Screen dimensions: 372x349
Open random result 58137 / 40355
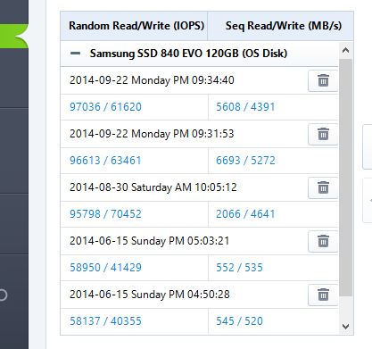105,321
